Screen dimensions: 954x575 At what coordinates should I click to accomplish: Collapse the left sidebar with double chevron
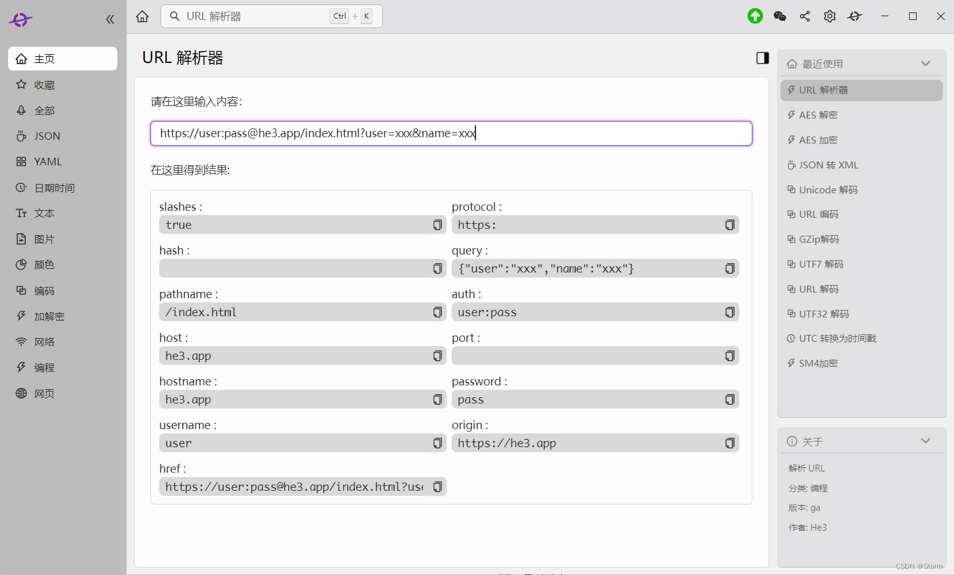pos(110,19)
